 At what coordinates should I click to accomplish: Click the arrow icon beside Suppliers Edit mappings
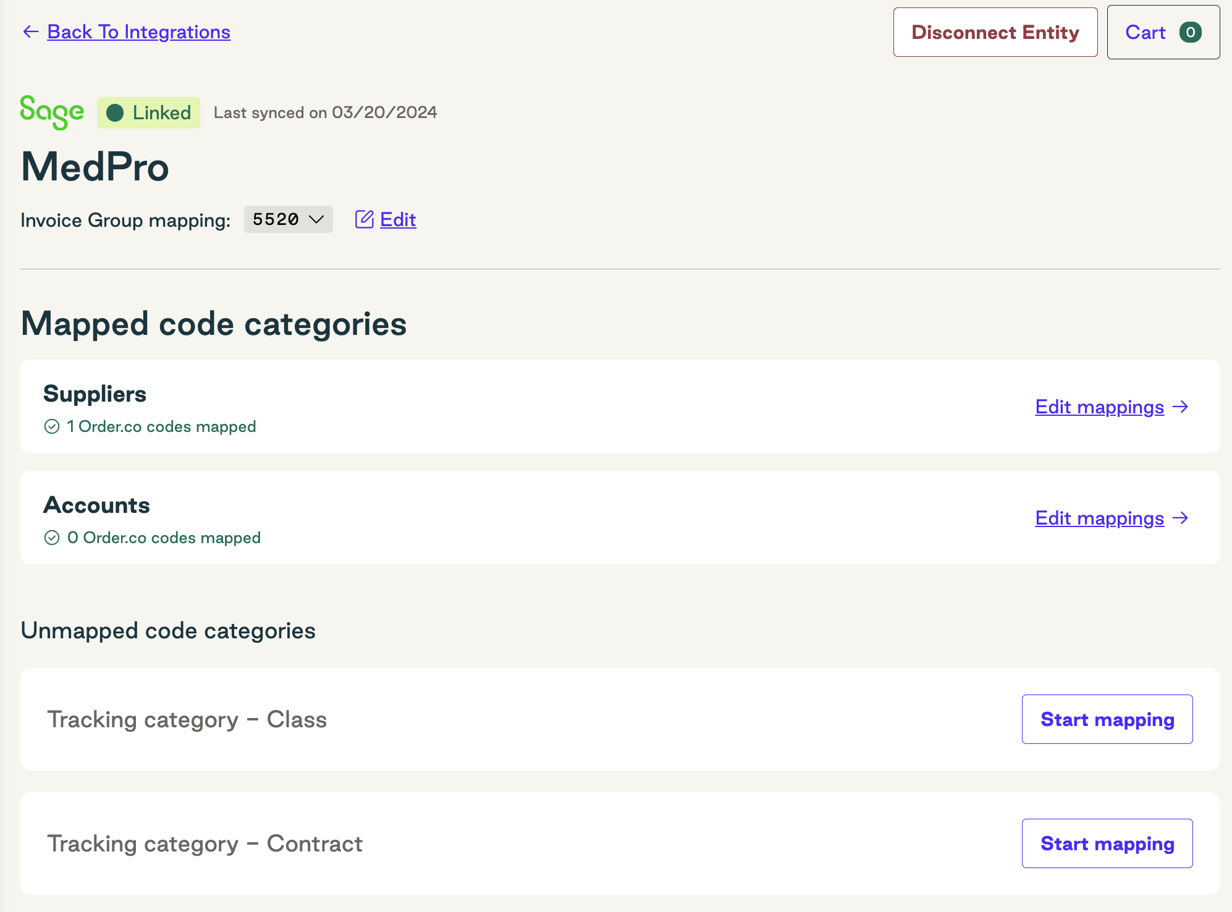[1181, 407]
